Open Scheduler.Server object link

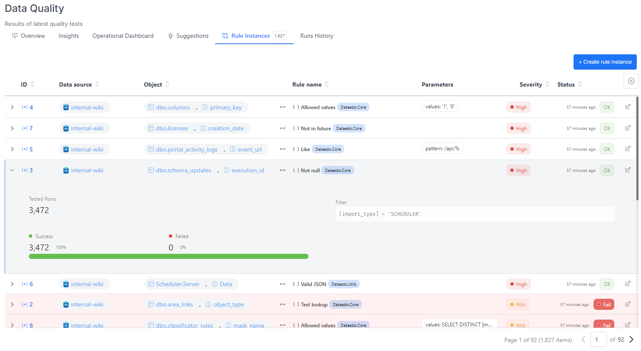pos(177,284)
